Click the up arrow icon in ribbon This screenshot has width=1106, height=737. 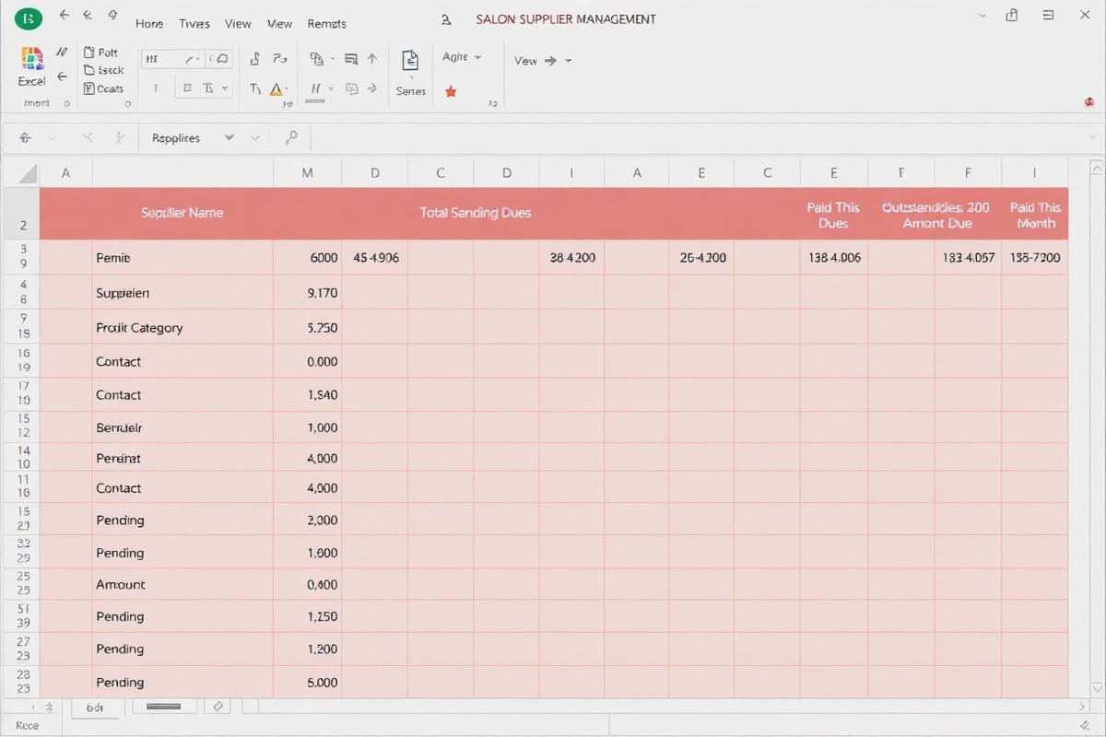pyautogui.click(x=372, y=58)
